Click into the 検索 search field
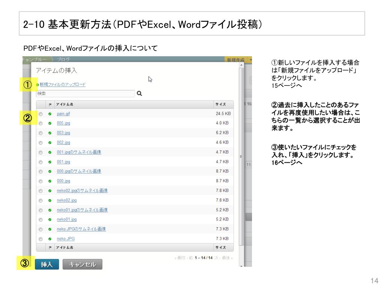Image resolution: width=384 pixels, height=288 pixels. coord(85,93)
